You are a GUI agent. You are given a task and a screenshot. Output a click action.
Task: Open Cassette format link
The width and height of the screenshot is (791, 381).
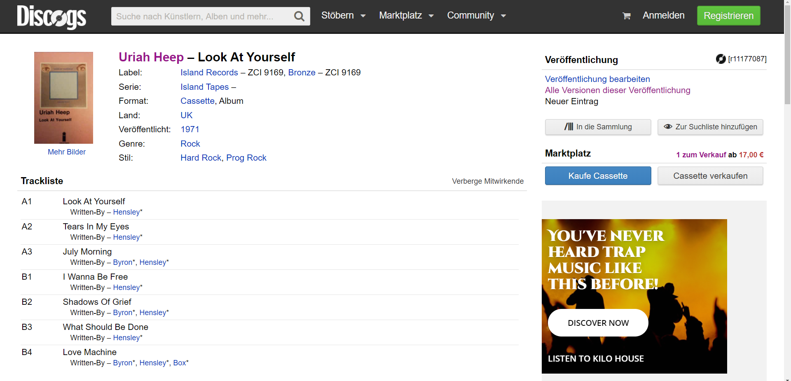coord(197,101)
